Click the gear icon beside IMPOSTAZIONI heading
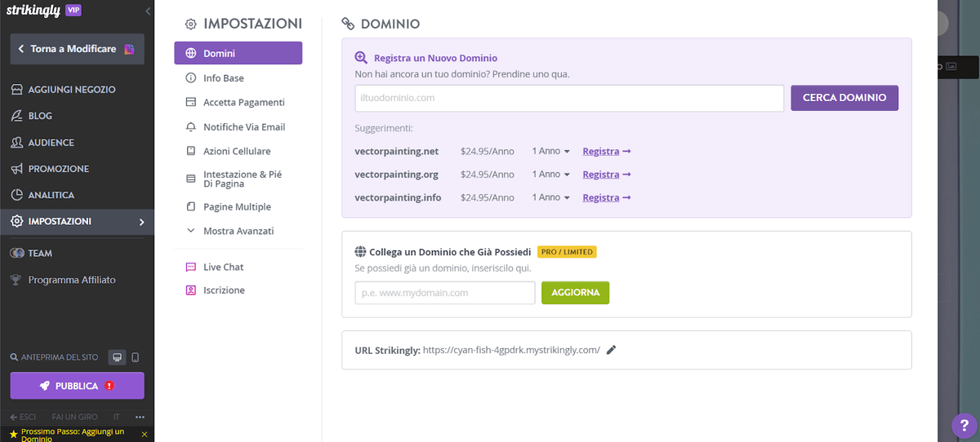The image size is (980, 442). [x=191, y=24]
